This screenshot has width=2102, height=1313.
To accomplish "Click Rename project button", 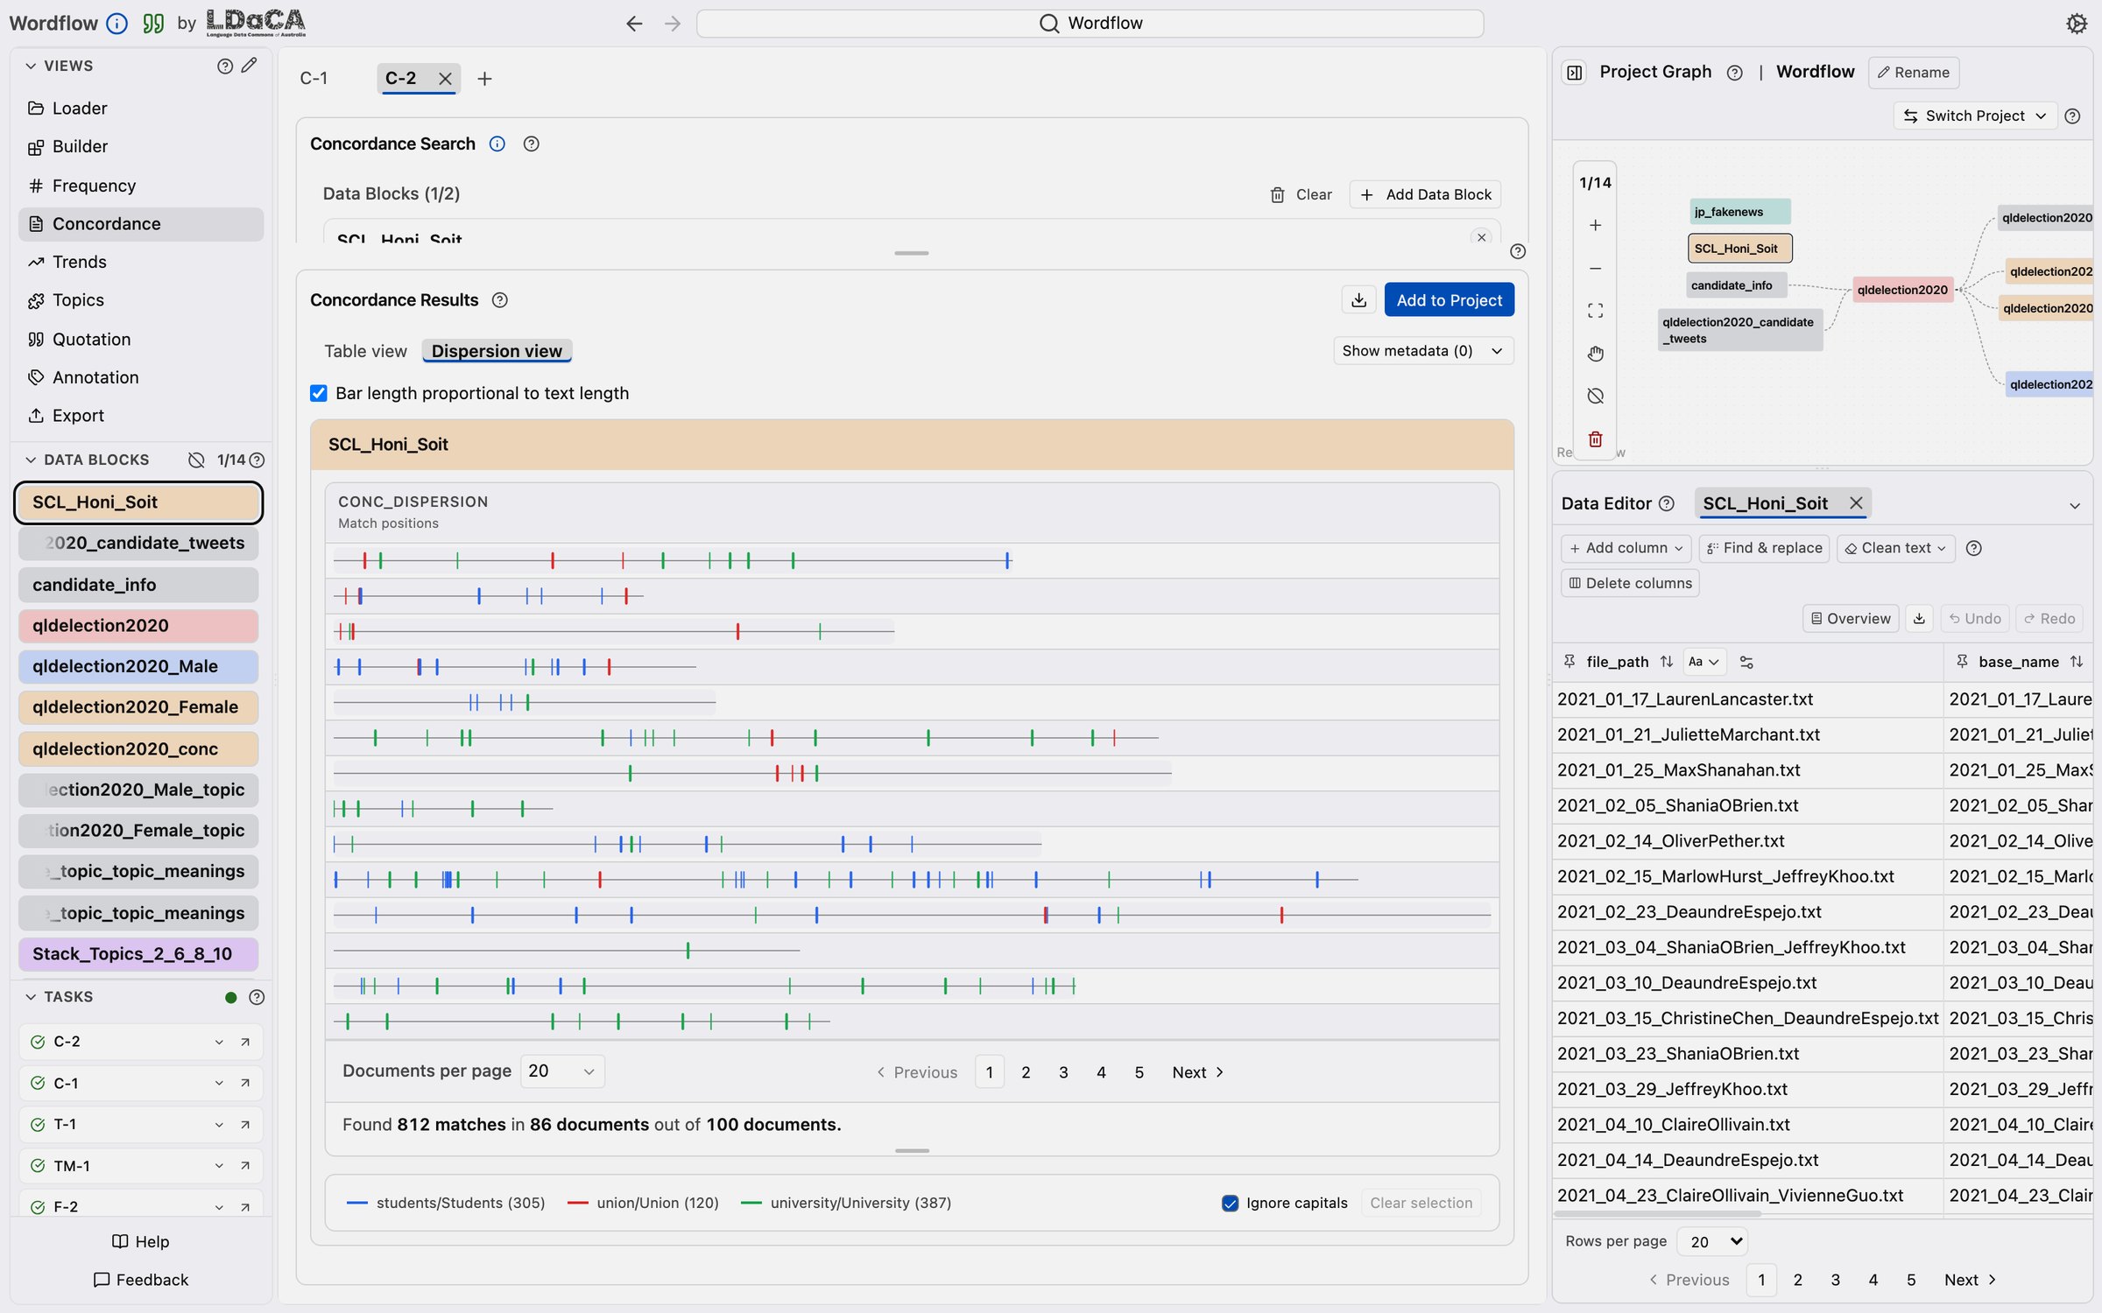I will click(1913, 73).
